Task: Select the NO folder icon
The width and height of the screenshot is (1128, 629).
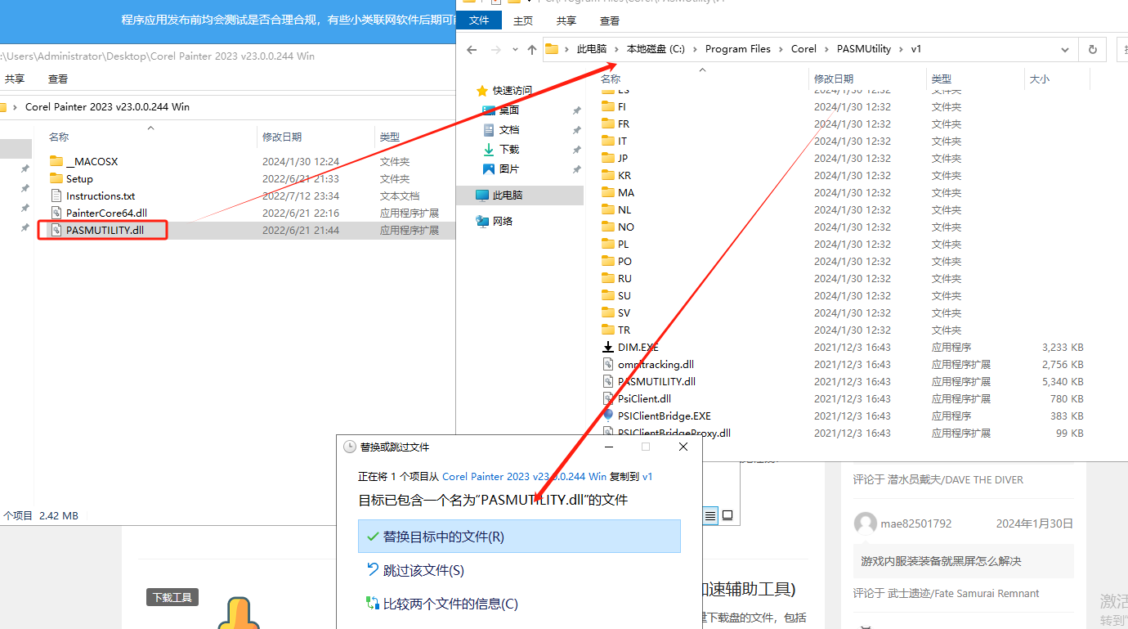Action: pos(608,227)
